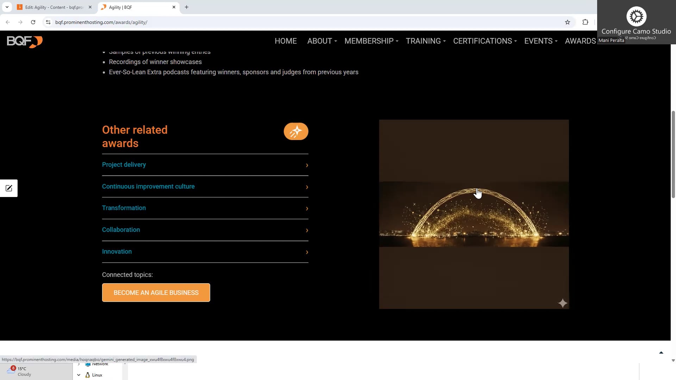Collapse the Linux tree item chevron

click(x=79, y=375)
